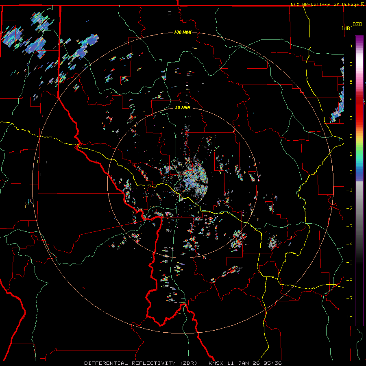Click the -5 value on the color scale

349,262
